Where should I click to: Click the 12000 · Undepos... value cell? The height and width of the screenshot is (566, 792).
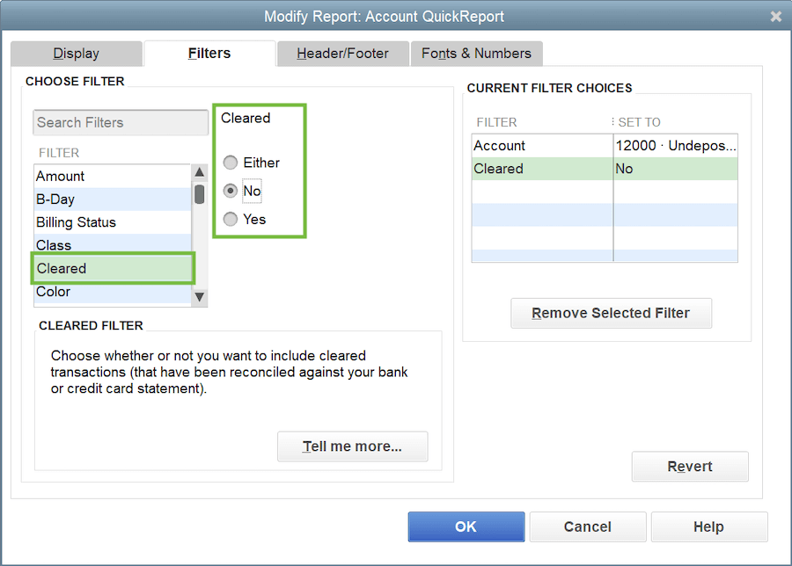click(676, 146)
